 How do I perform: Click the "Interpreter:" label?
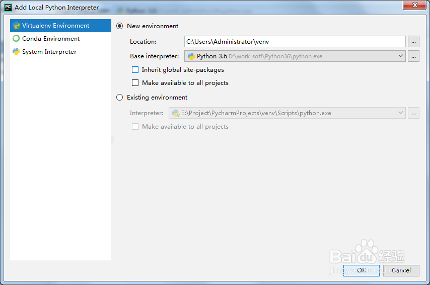pos(147,113)
